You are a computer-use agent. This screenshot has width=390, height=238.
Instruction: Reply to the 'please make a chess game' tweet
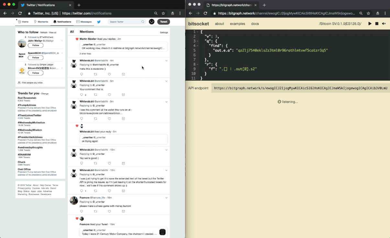pyautogui.click(x=82, y=211)
